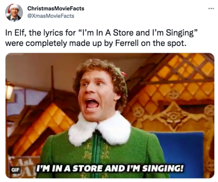This screenshot has width=218, height=182.
Task: Click the "I'M IN A STORE AND I'M SINGING!" caption
Action: 110,169
